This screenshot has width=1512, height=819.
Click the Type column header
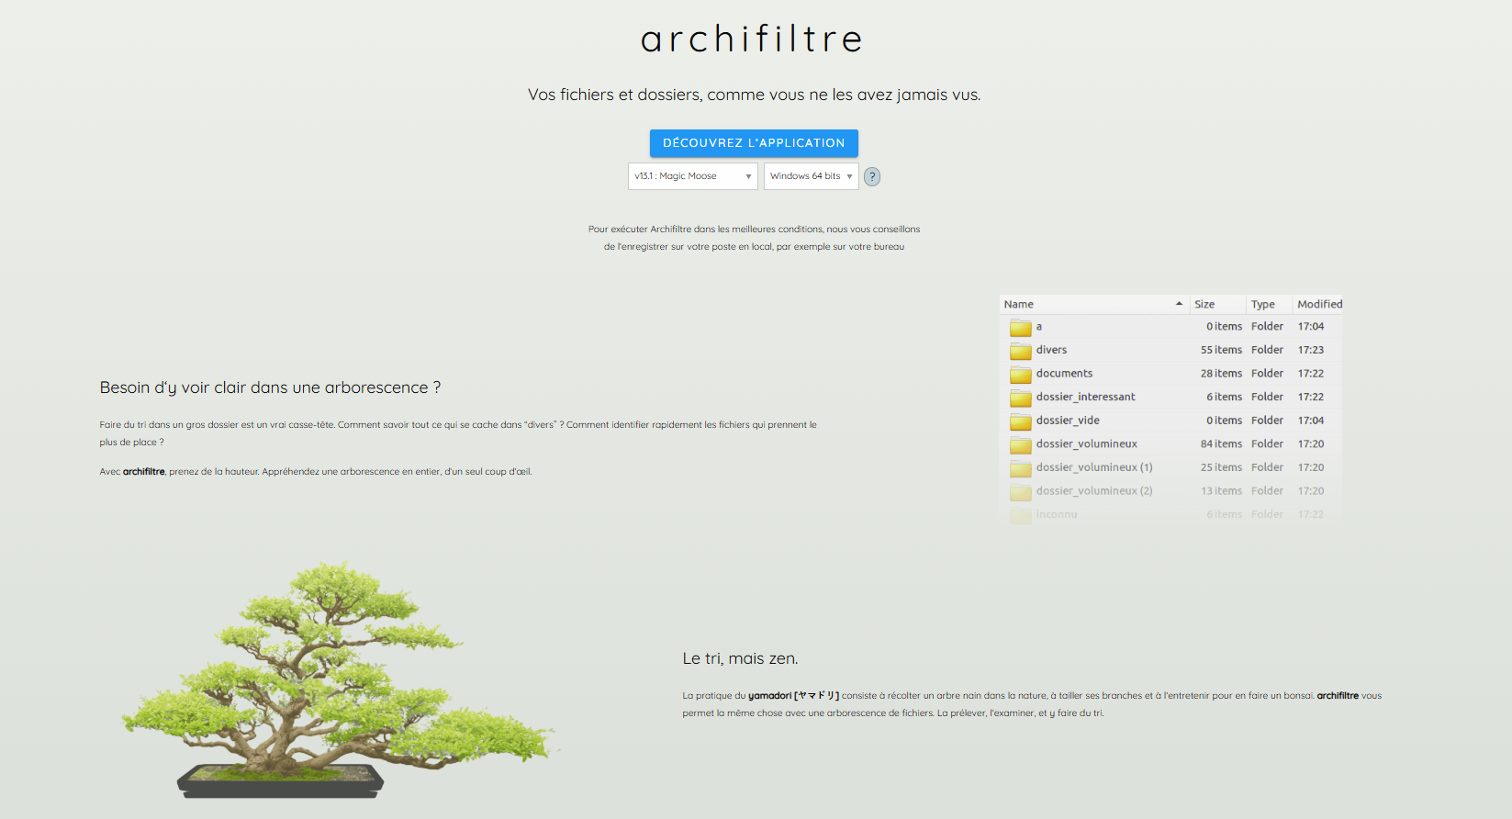coord(1262,305)
